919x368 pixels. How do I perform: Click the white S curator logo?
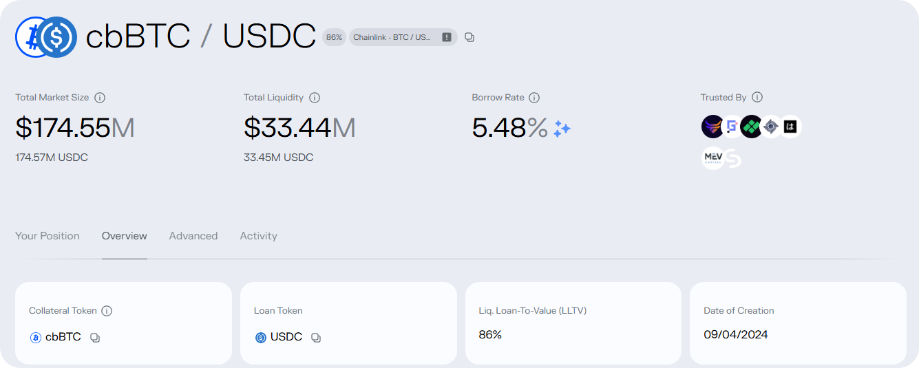coord(733,159)
